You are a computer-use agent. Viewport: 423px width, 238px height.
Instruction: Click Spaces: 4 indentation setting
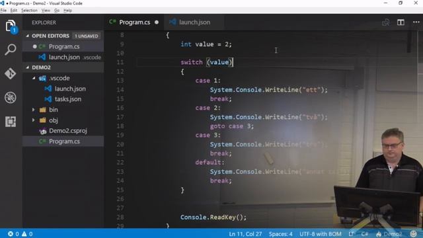280,234
